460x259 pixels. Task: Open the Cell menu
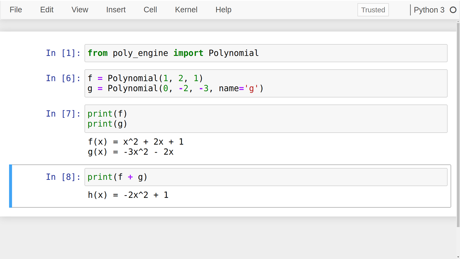(150, 10)
